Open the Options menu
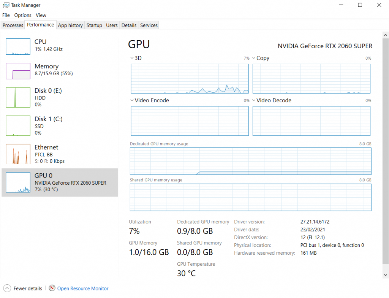The width and height of the screenshot is (389, 298). (23, 15)
